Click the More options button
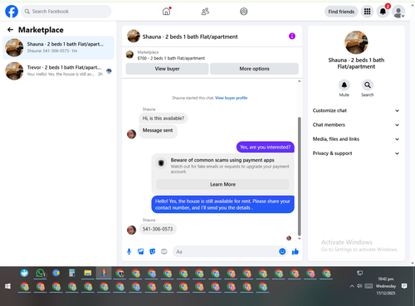The height and width of the screenshot is (306, 415). [254, 69]
